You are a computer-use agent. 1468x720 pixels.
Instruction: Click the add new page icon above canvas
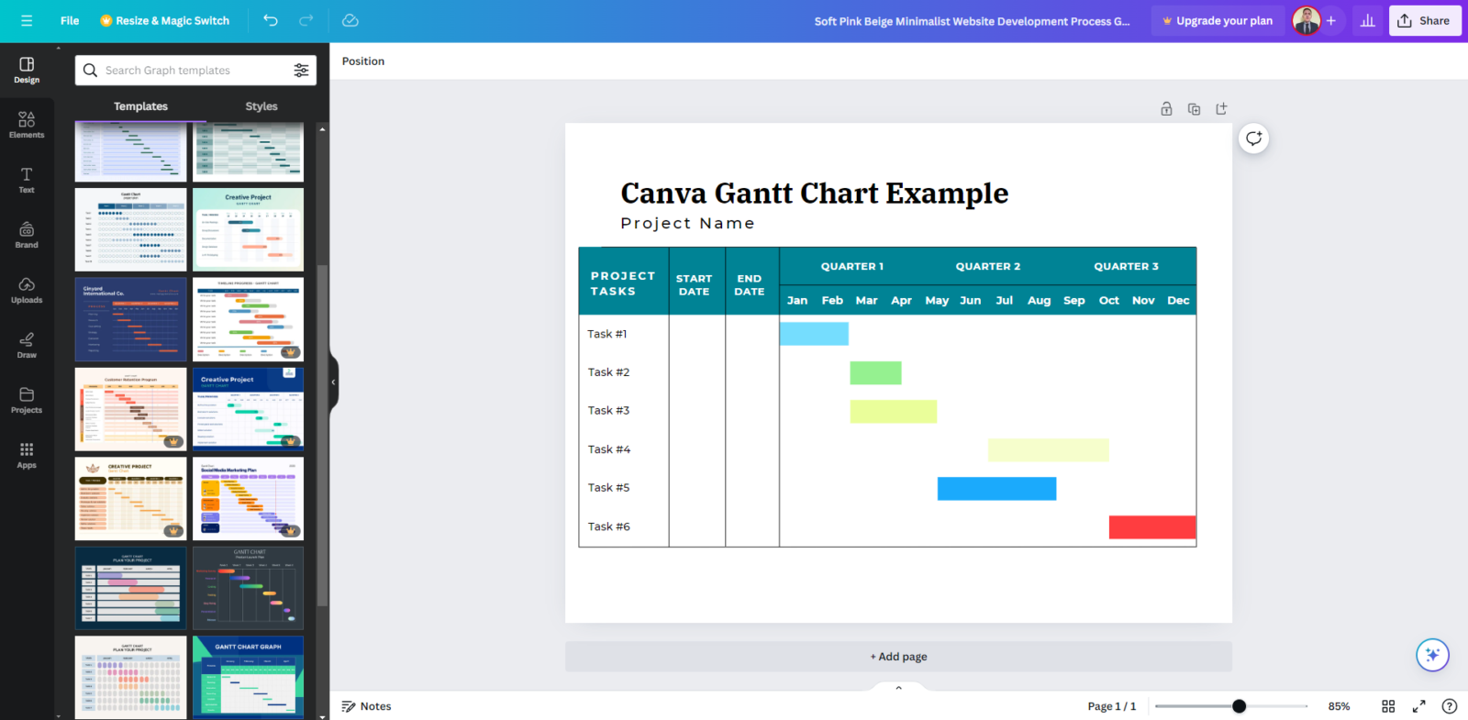click(x=1221, y=109)
